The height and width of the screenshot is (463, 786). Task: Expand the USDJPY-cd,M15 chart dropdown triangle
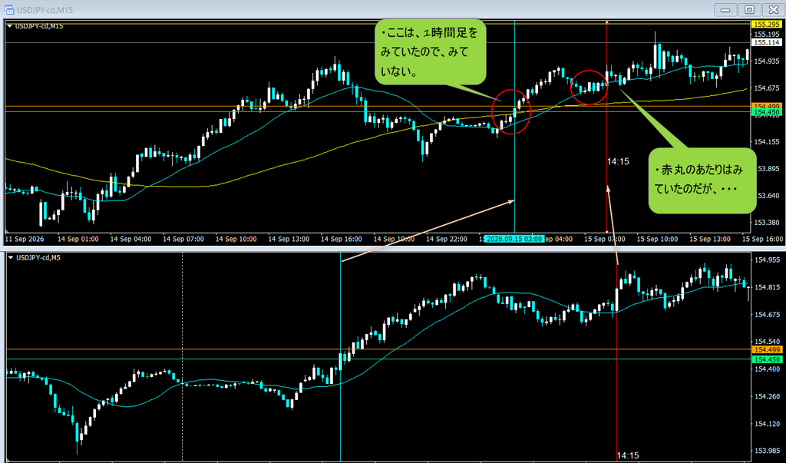(x=9, y=26)
